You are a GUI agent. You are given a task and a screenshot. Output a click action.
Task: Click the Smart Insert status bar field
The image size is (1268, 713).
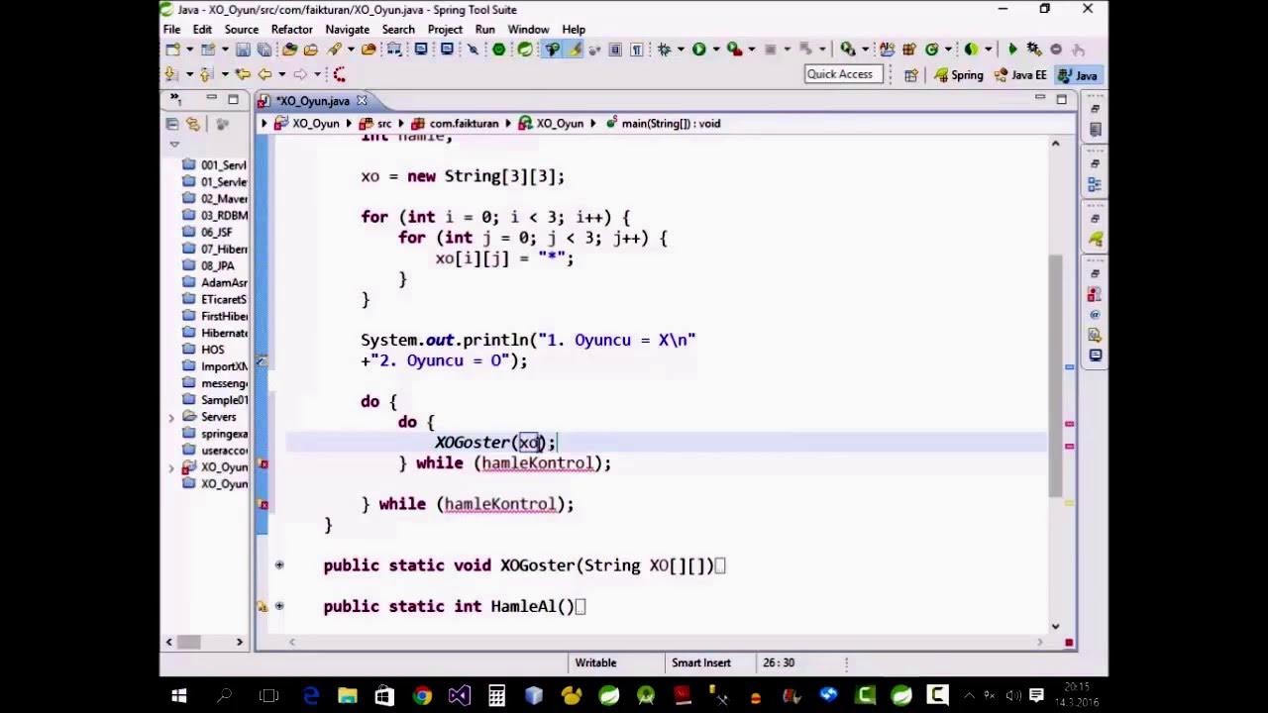[701, 662]
